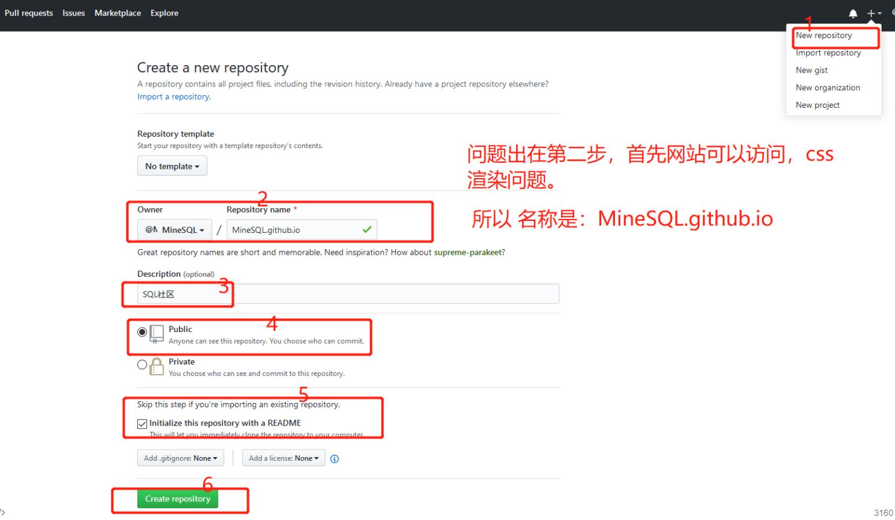Click 'You choose who can see and commit' text
This screenshot has width=895, height=520.
pos(256,374)
